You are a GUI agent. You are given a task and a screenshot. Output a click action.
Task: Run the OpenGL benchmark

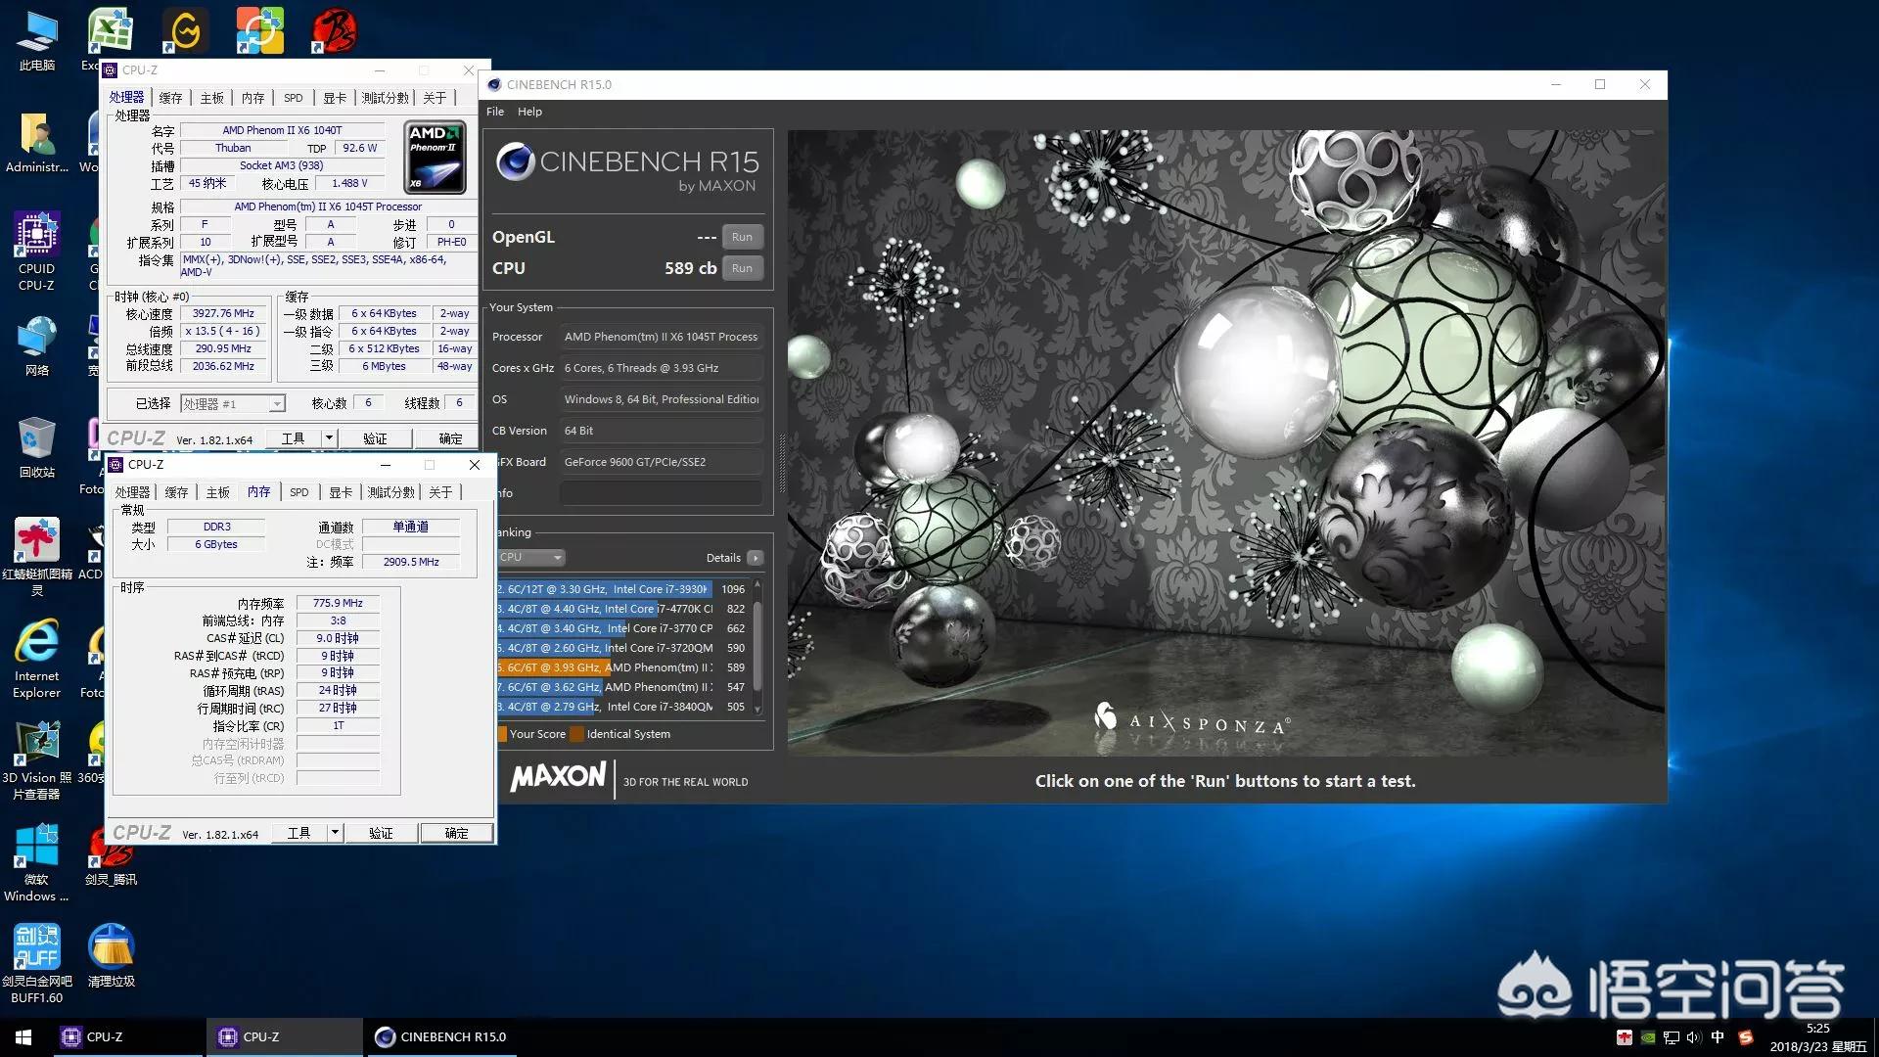742,237
